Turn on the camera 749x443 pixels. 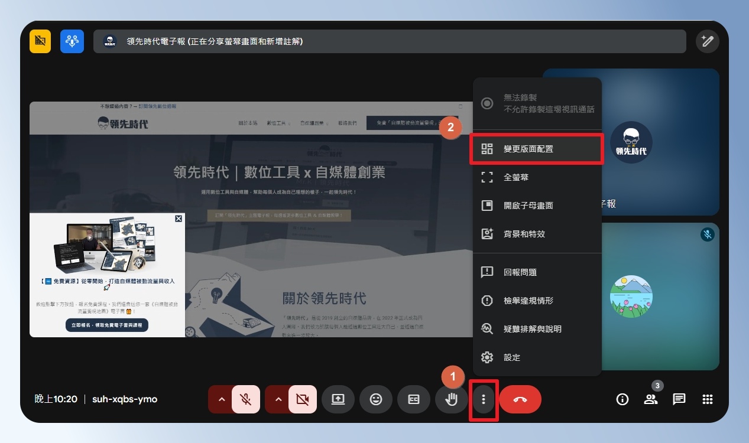(303, 399)
